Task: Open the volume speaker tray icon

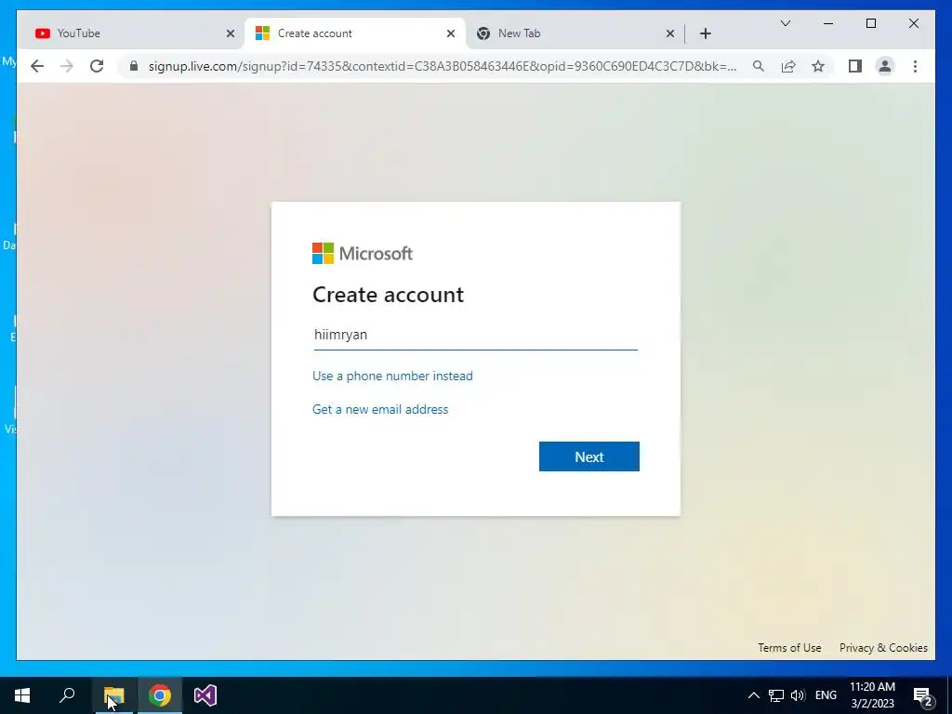Action: coord(798,695)
